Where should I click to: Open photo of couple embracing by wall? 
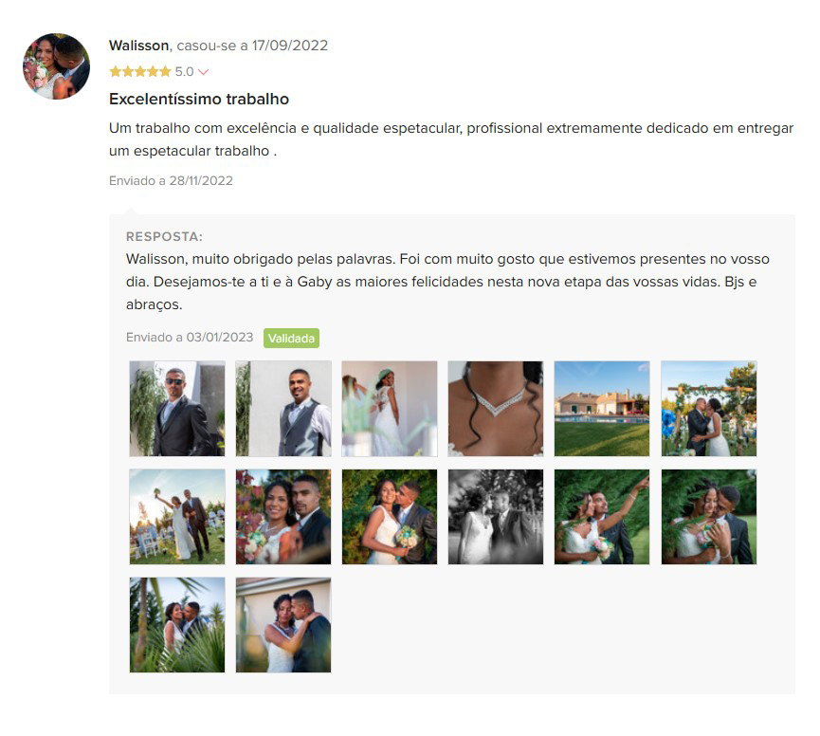(283, 625)
